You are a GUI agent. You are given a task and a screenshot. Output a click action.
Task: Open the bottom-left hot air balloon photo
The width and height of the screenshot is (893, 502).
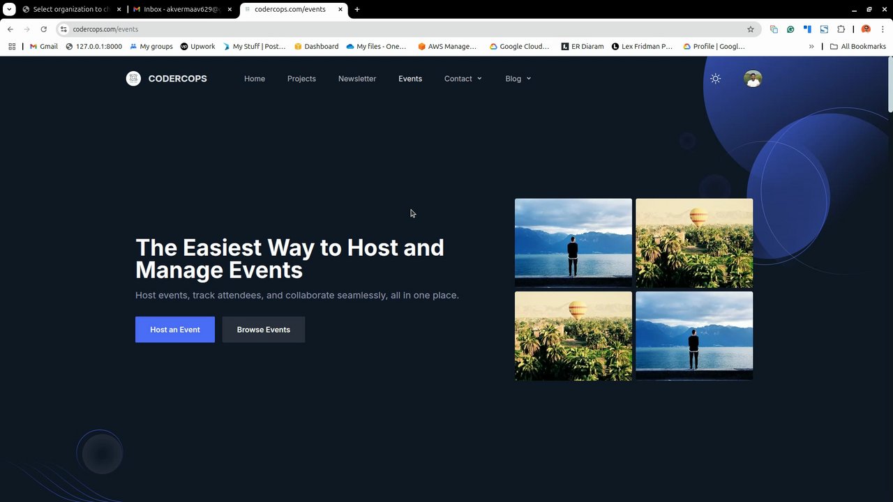coord(573,336)
